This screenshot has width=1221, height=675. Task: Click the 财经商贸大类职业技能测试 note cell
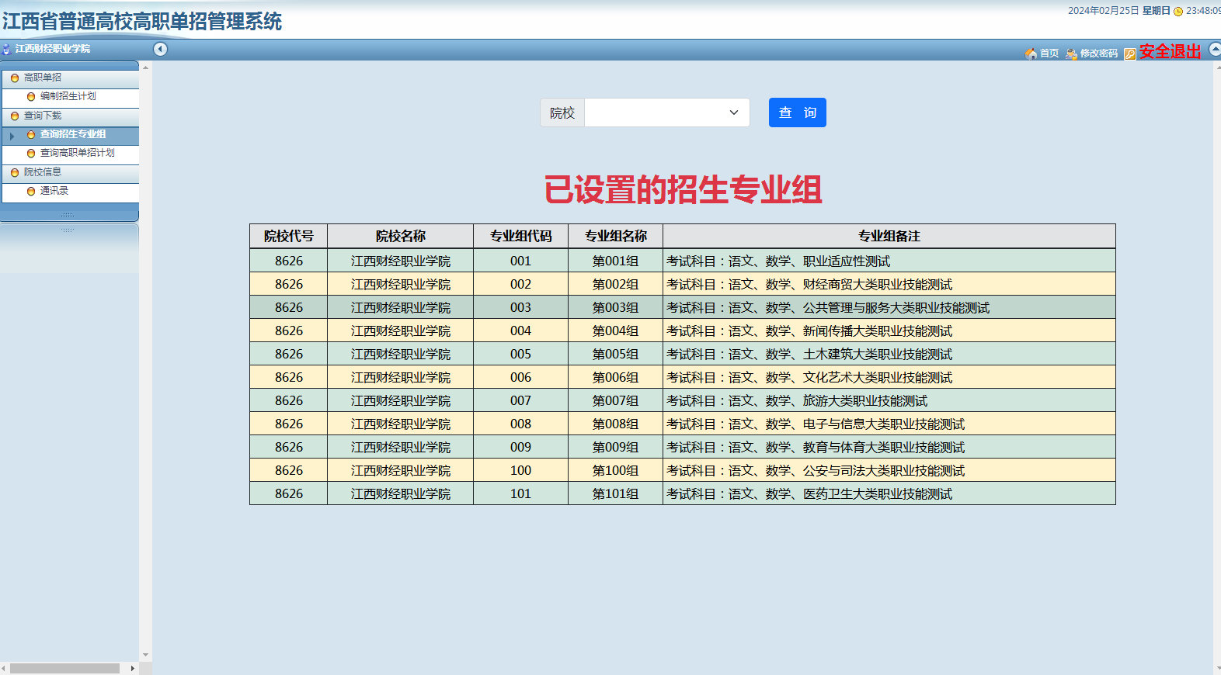889,285
